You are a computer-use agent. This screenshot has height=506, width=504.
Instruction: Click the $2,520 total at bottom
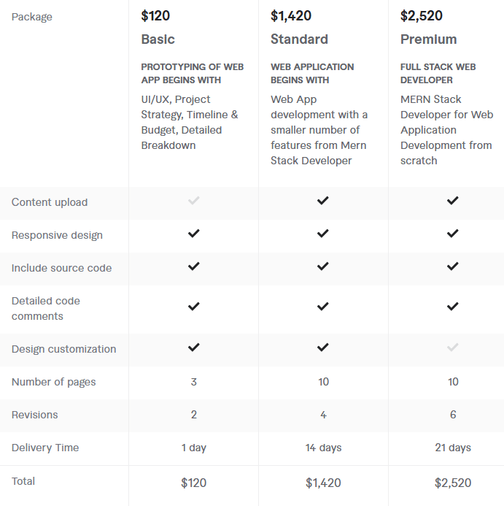[453, 483]
